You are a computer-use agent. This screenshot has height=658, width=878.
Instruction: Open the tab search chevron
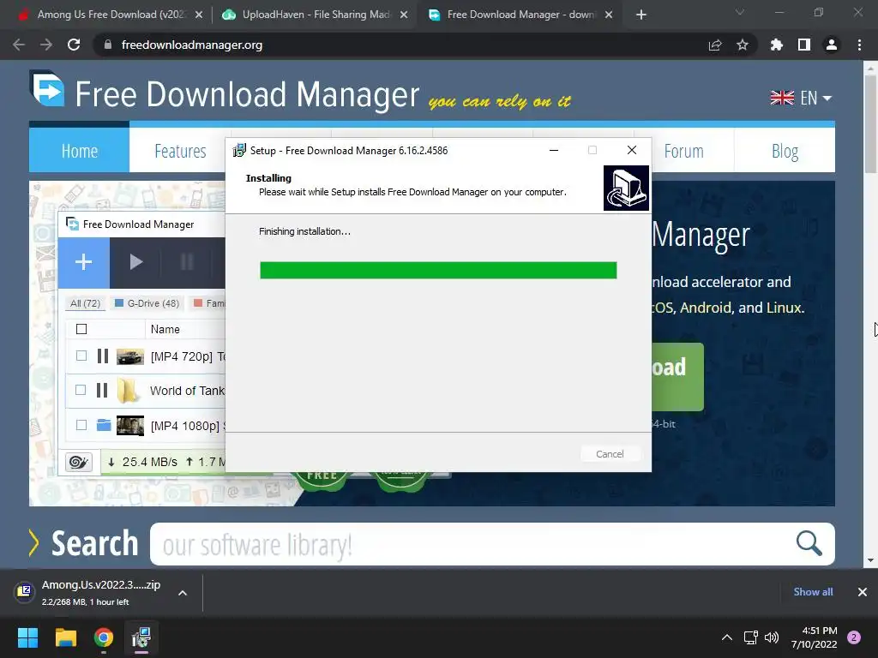[740, 12]
